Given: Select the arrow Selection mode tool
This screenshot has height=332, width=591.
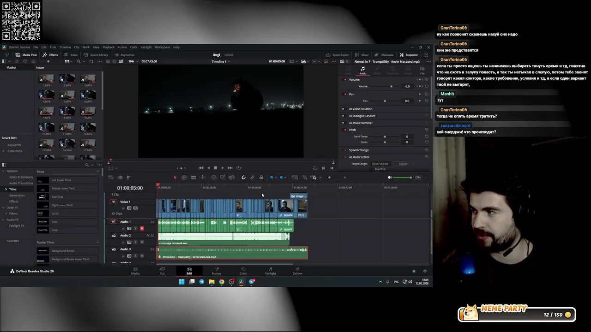Looking at the screenshot, I should 175,178.
